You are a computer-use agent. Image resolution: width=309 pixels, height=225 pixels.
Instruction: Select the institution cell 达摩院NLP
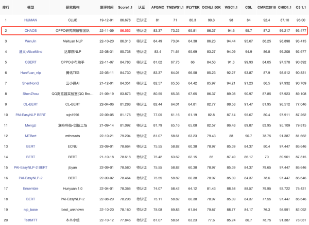[x=73, y=52]
